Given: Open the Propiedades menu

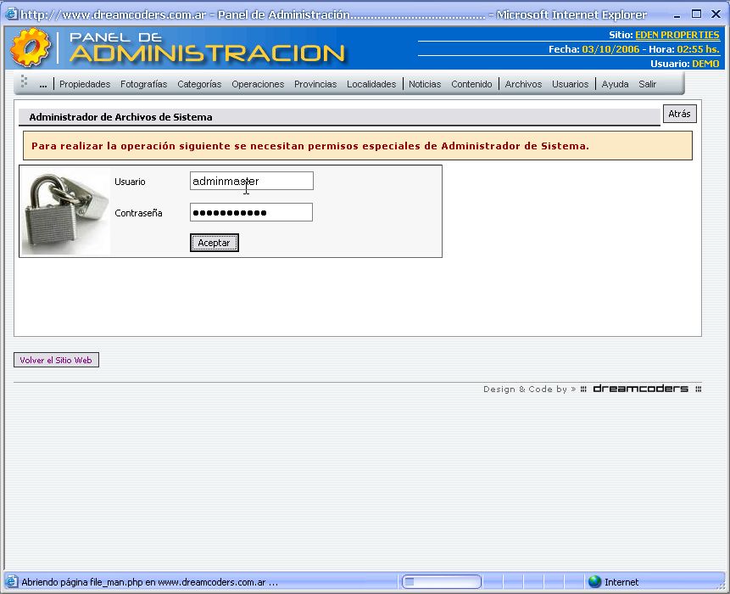Looking at the screenshot, I should click(85, 84).
